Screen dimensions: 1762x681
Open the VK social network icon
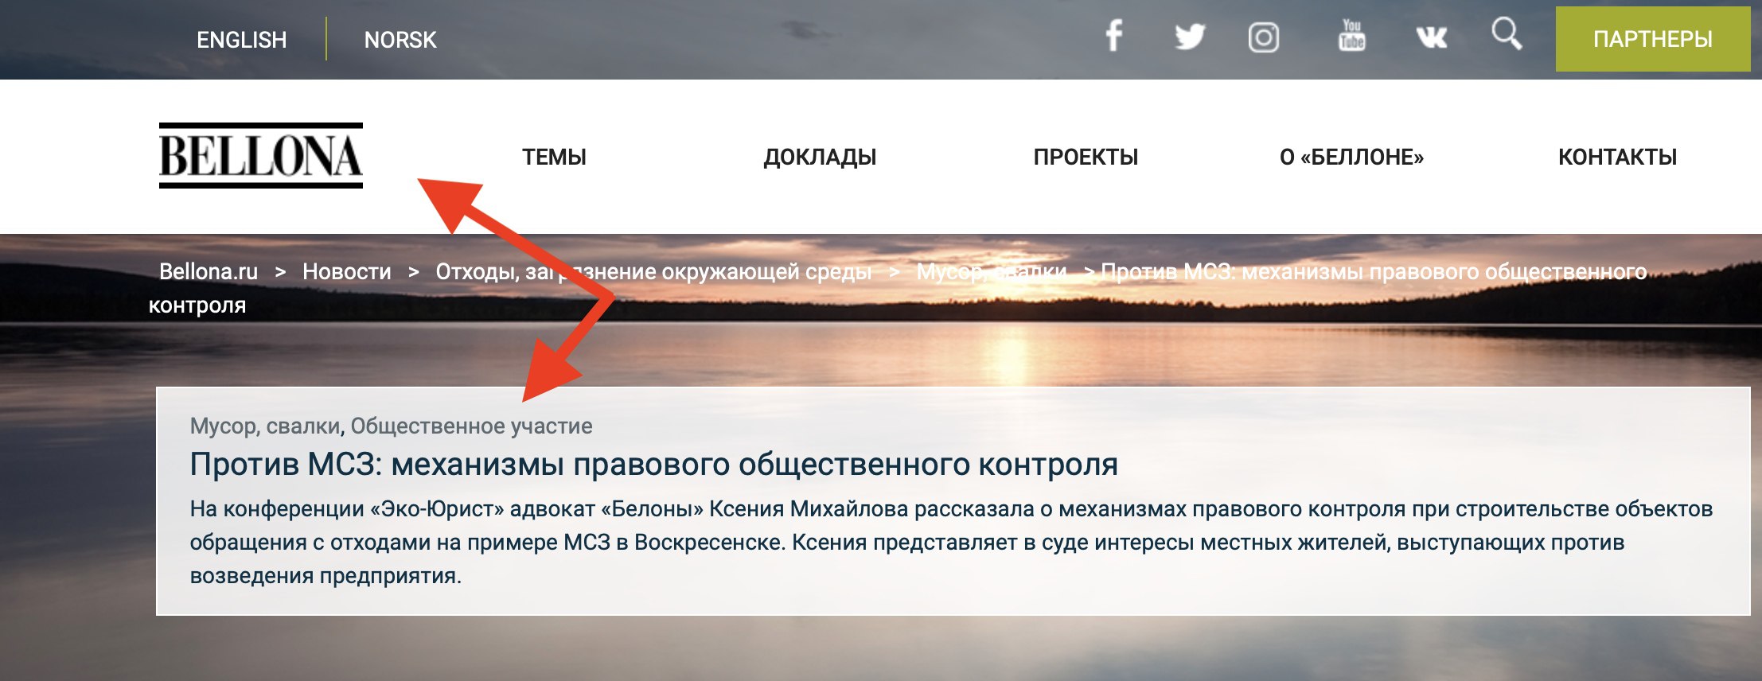pos(1431,37)
